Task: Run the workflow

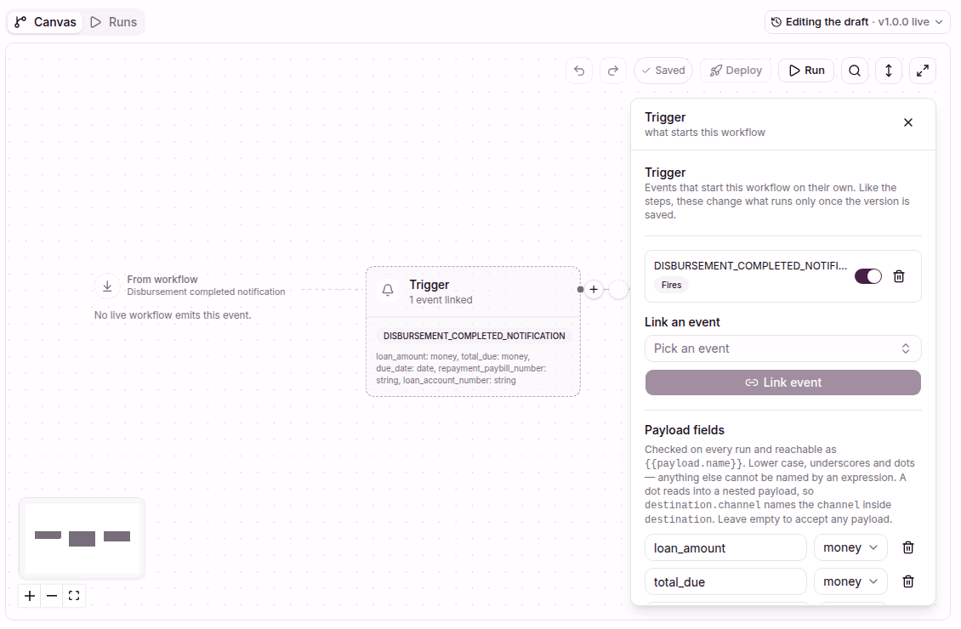Action: pos(806,71)
